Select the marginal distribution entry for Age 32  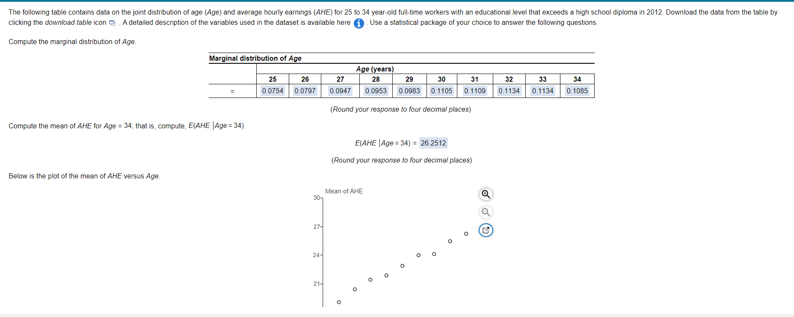(x=509, y=91)
